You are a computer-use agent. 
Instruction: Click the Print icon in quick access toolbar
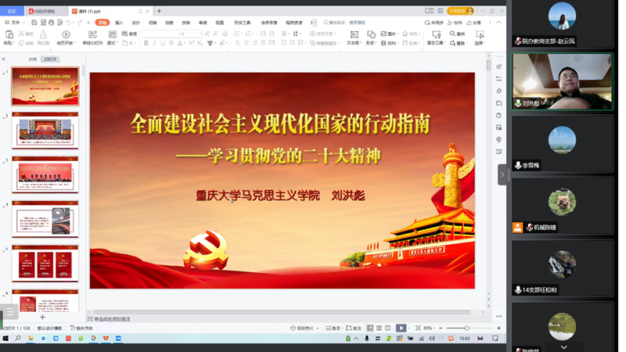click(51, 23)
